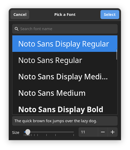
Task: Click the Size slider knob
Action: 28,132
